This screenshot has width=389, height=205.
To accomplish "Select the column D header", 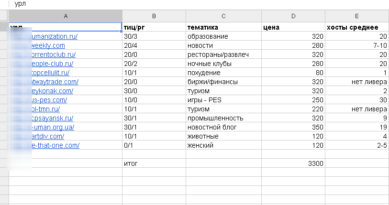I will [x=293, y=16].
